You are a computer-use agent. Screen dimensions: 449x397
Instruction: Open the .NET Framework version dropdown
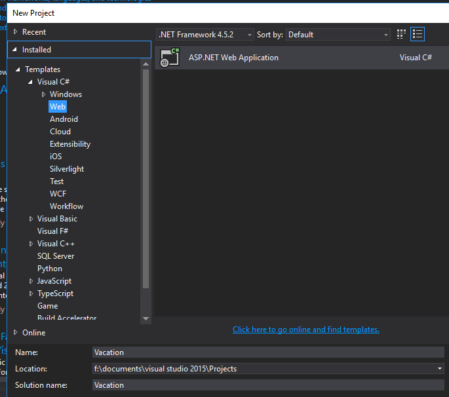point(205,35)
